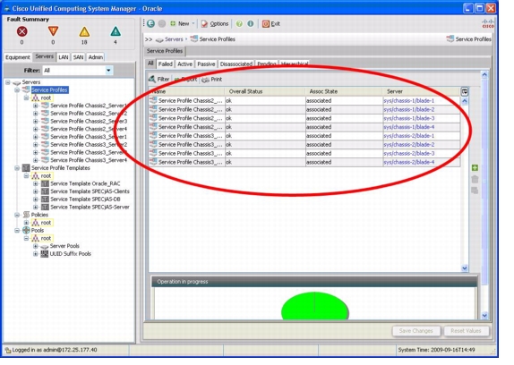Select Service Profile Chassis2_Server3 in tree
This screenshot has width=514, height=365.
point(89,121)
